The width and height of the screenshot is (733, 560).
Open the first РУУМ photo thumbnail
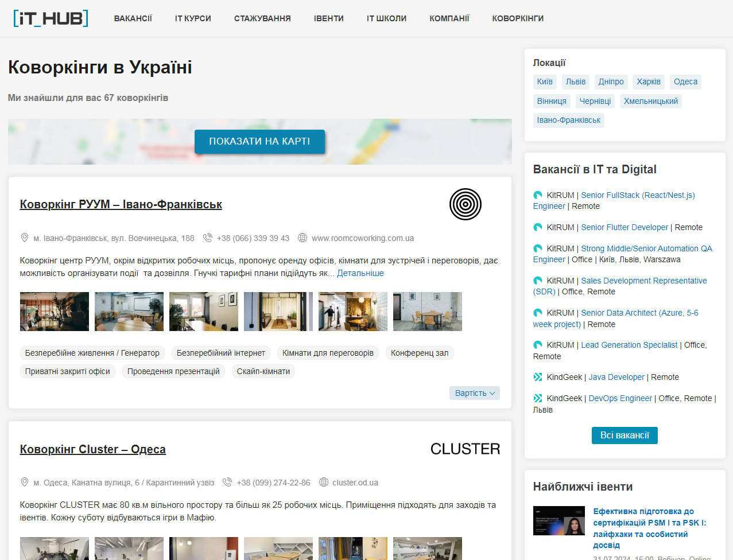[x=55, y=312]
